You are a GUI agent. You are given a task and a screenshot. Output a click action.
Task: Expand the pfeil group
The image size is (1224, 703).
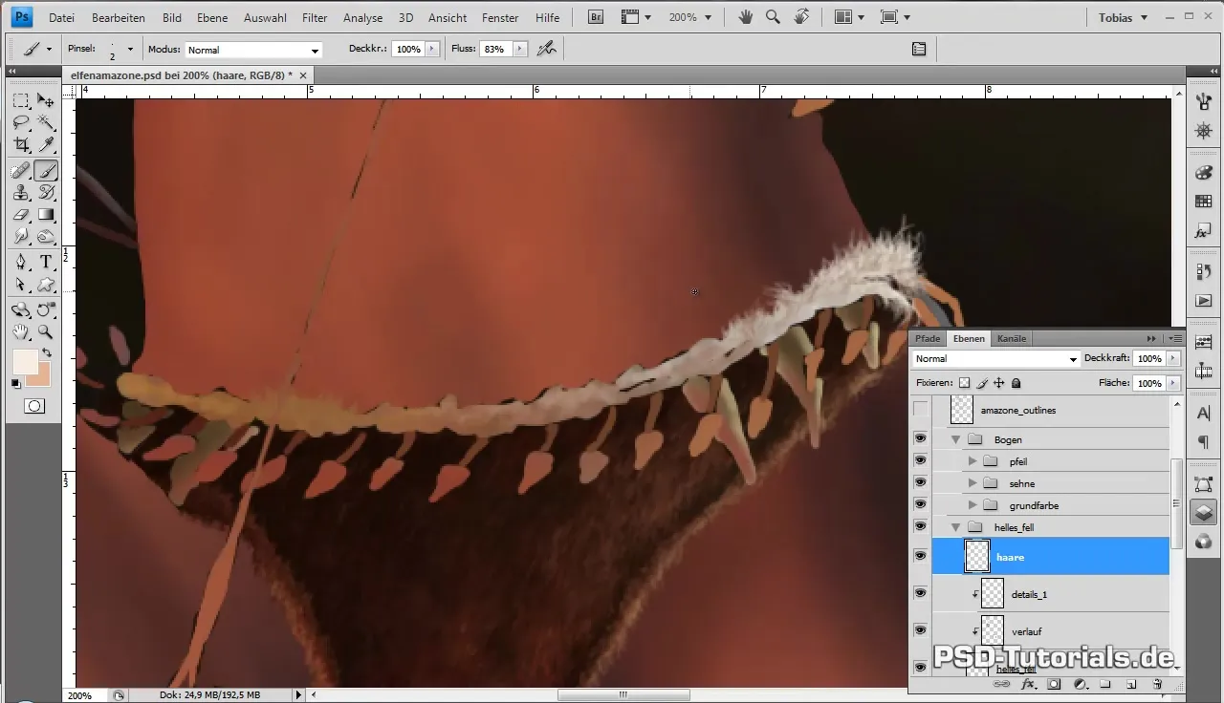(973, 461)
